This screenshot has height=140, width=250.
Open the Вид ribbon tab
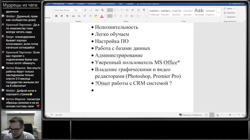121,3
